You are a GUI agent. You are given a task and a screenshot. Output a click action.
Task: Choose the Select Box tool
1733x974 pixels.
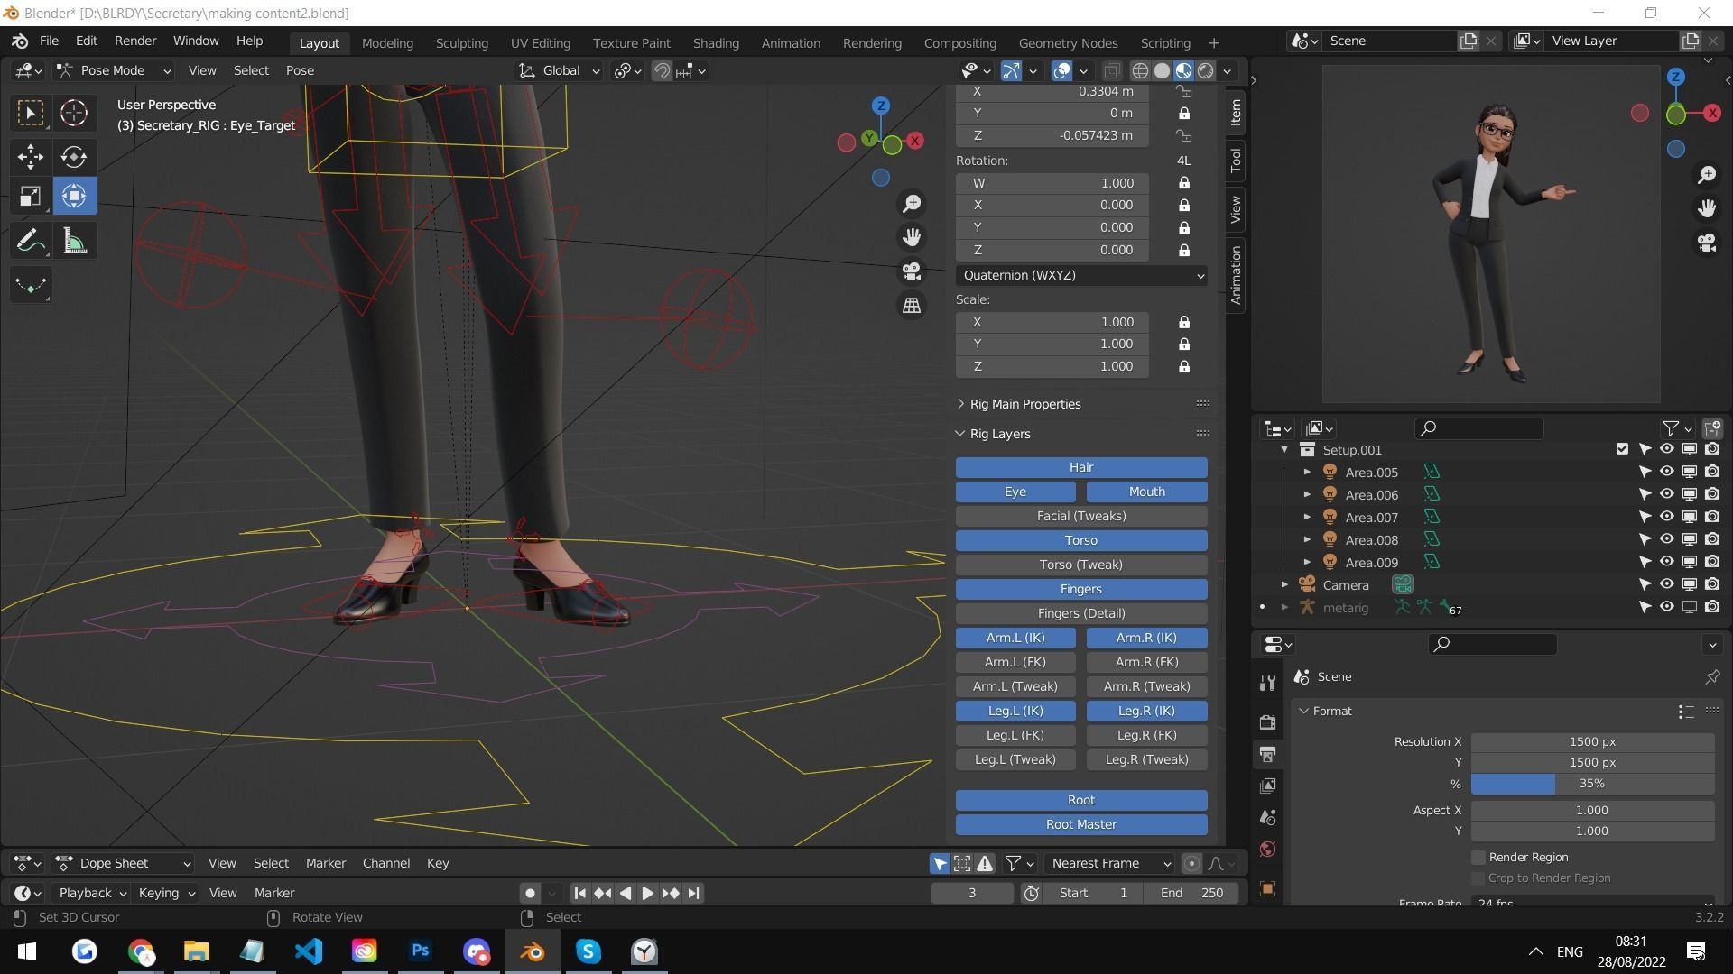click(x=30, y=113)
